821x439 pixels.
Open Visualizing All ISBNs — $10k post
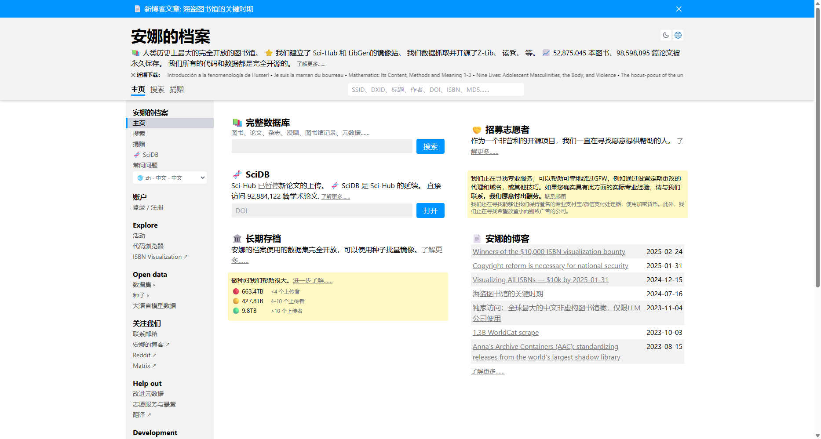click(540, 279)
